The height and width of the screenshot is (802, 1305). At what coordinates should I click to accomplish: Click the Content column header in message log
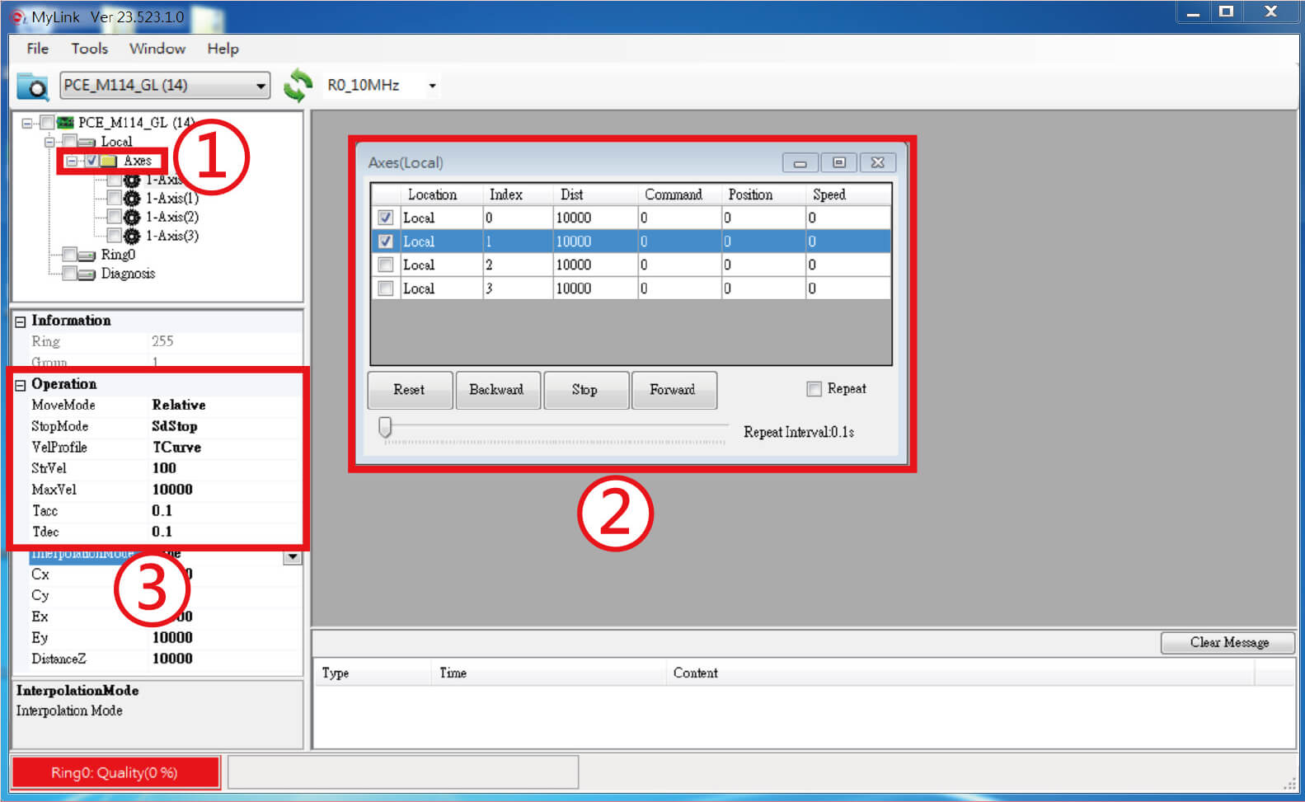(960, 673)
